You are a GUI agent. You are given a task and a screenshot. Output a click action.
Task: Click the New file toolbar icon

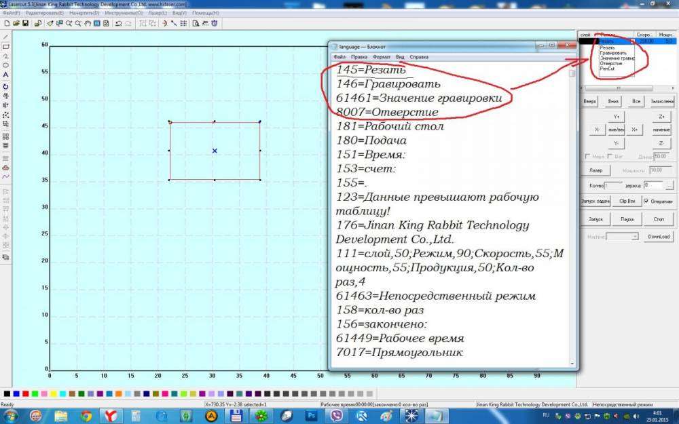[6, 24]
